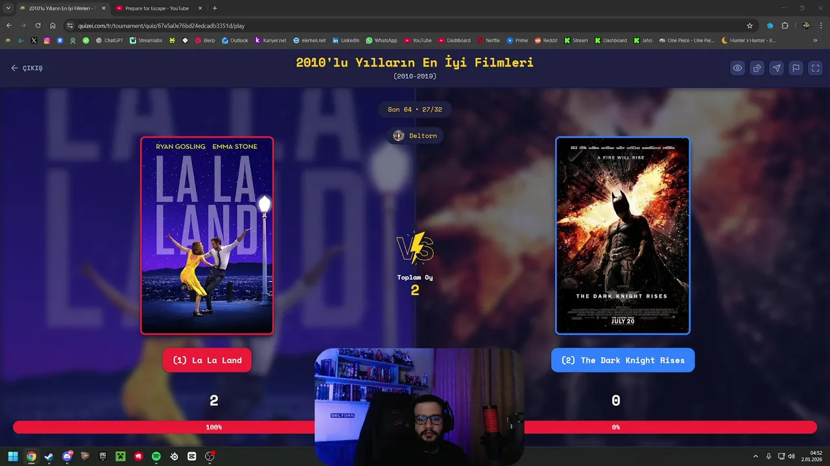Click the 'Son 64 • 27/32' round label
This screenshot has height=466, width=830.
tap(415, 109)
